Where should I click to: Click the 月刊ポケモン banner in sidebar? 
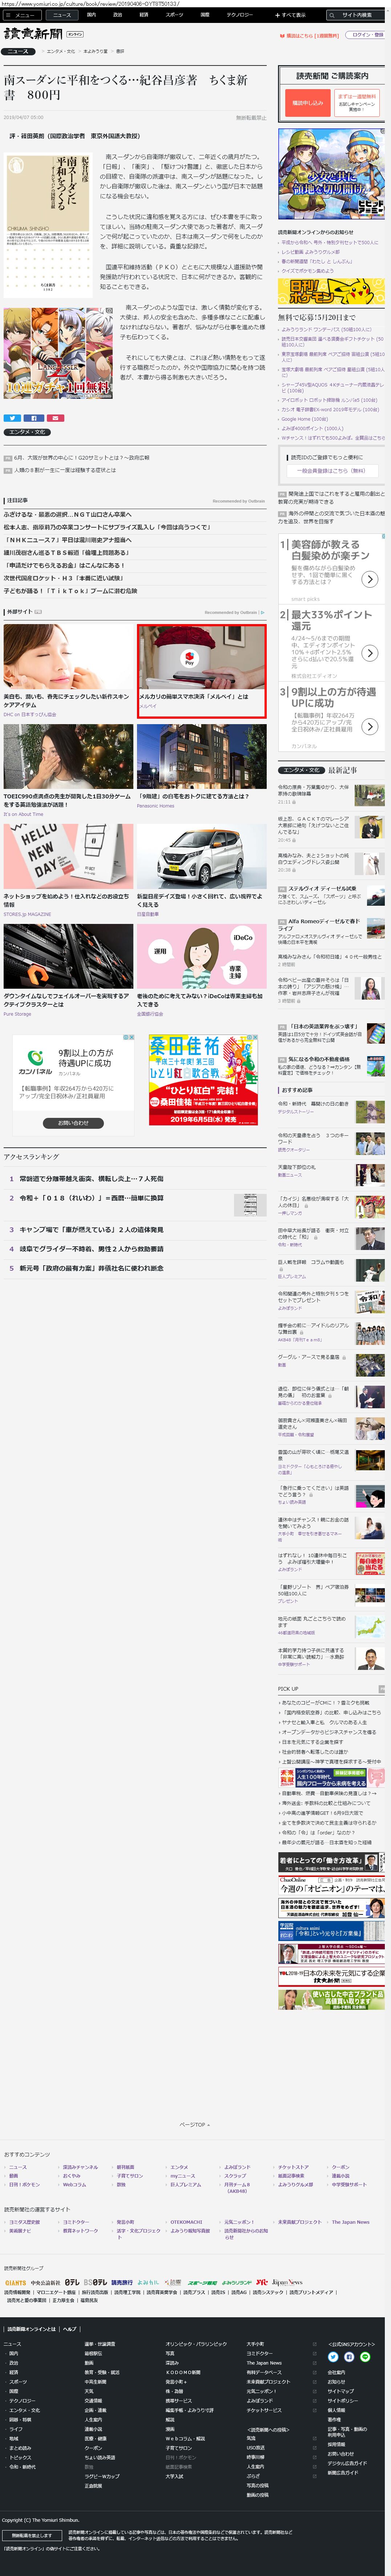coord(330,292)
